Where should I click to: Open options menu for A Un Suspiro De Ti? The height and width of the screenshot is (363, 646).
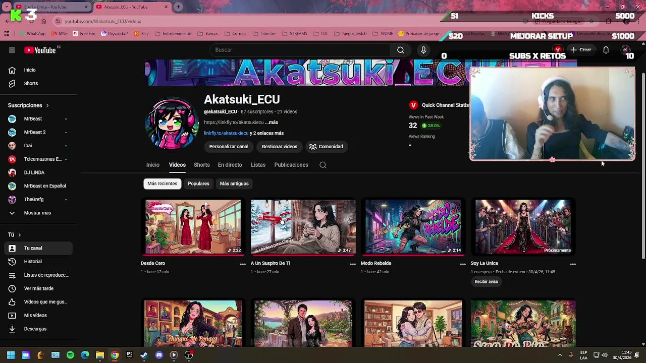pyautogui.click(x=353, y=264)
